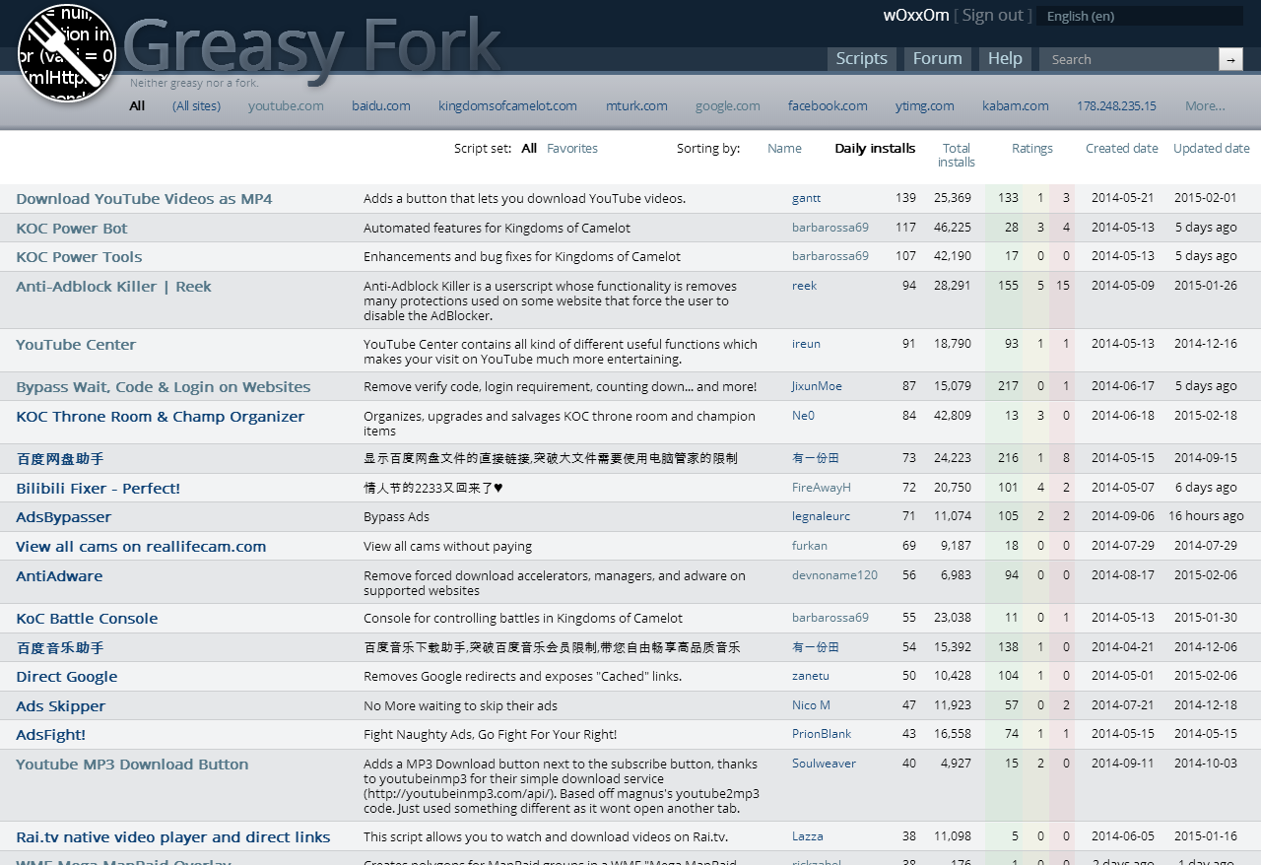Image resolution: width=1261 pixels, height=865 pixels.
Task: View author barbarossa69's profile
Action: tap(830, 227)
